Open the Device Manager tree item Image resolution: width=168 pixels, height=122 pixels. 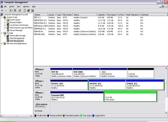(16, 30)
